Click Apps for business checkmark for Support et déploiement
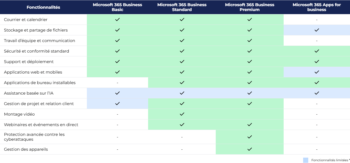 pyautogui.click(x=317, y=62)
